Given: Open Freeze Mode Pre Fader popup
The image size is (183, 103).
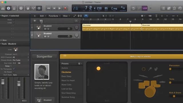Looking at the screenshot, I should 21,60.
